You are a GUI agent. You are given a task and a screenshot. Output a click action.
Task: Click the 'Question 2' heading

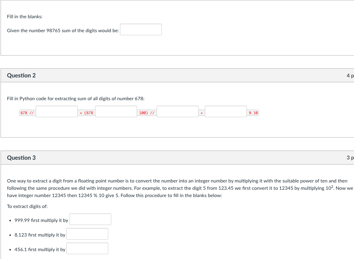[21, 75]
